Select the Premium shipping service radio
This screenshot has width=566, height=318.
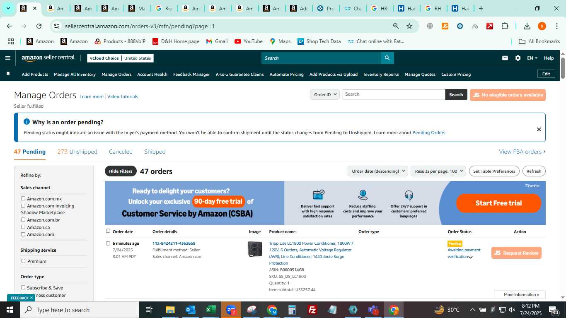(23, 261)
